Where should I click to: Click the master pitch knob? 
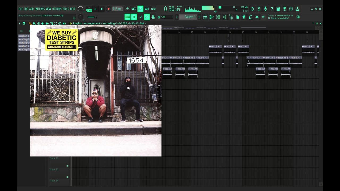pos(80,17)
